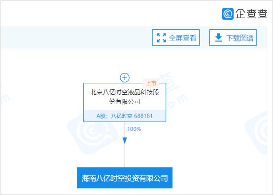This screenshot has height=195, width=273.
Task: Click the 上市 listed tag
Action: coord(151,83)
